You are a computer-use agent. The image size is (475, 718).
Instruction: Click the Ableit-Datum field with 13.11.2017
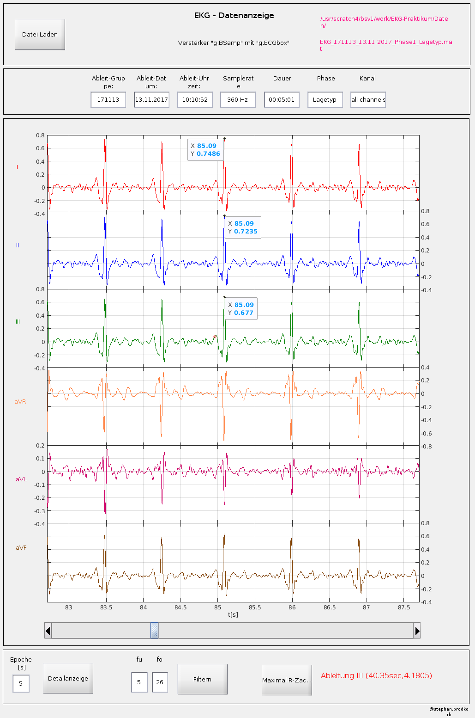pos(151,99)
